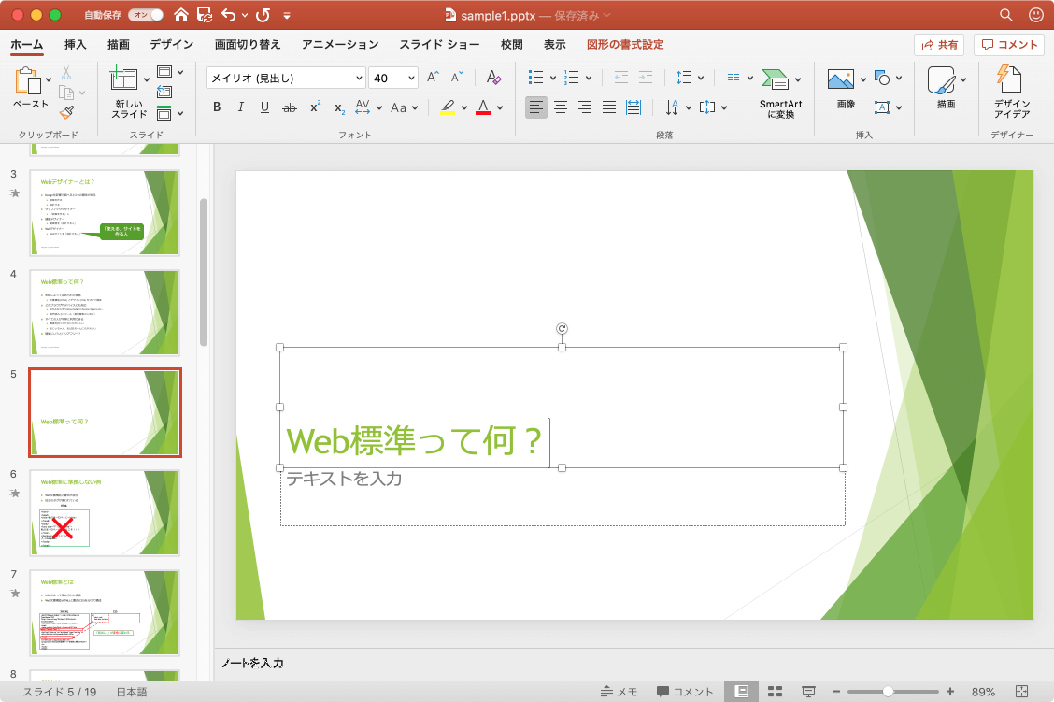
Task: Click the save icon in title bar
Action: [205, 15]
